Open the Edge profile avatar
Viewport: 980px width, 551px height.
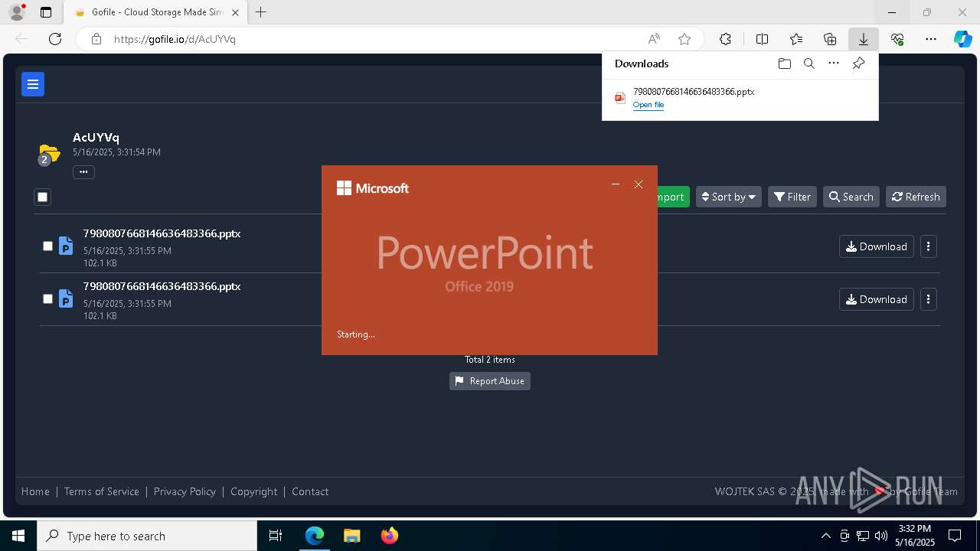(16, 12)
